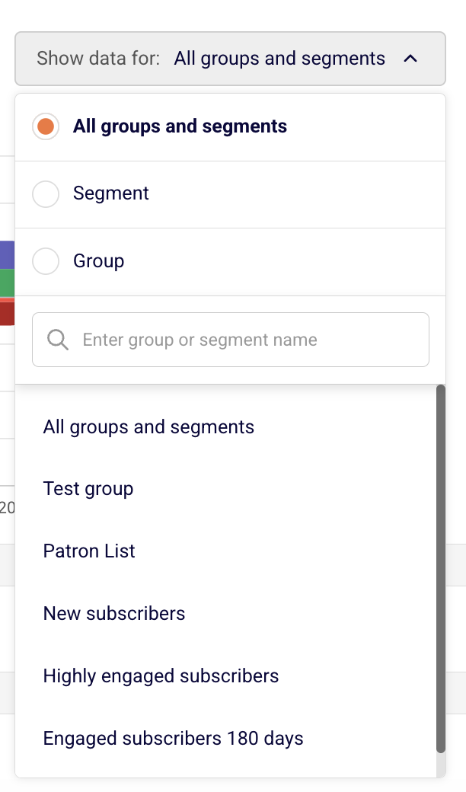Pick 'All groups and segments' from the list
The height and width of the screenshot is (792, 466).
[x=148, y=426]
